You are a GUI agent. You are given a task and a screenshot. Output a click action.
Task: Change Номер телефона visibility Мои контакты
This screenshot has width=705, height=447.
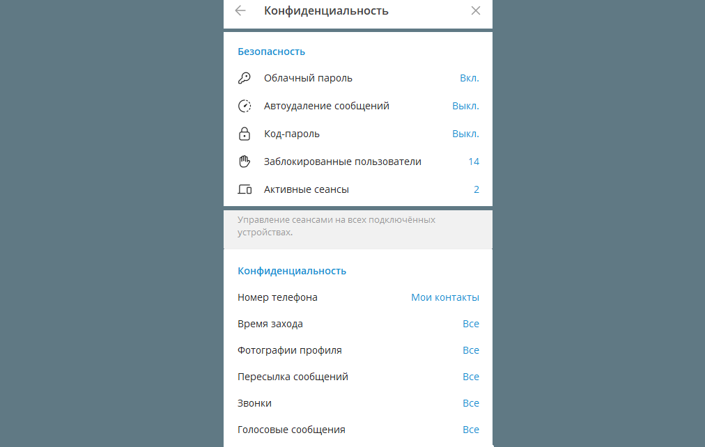(x=445, y=297)
